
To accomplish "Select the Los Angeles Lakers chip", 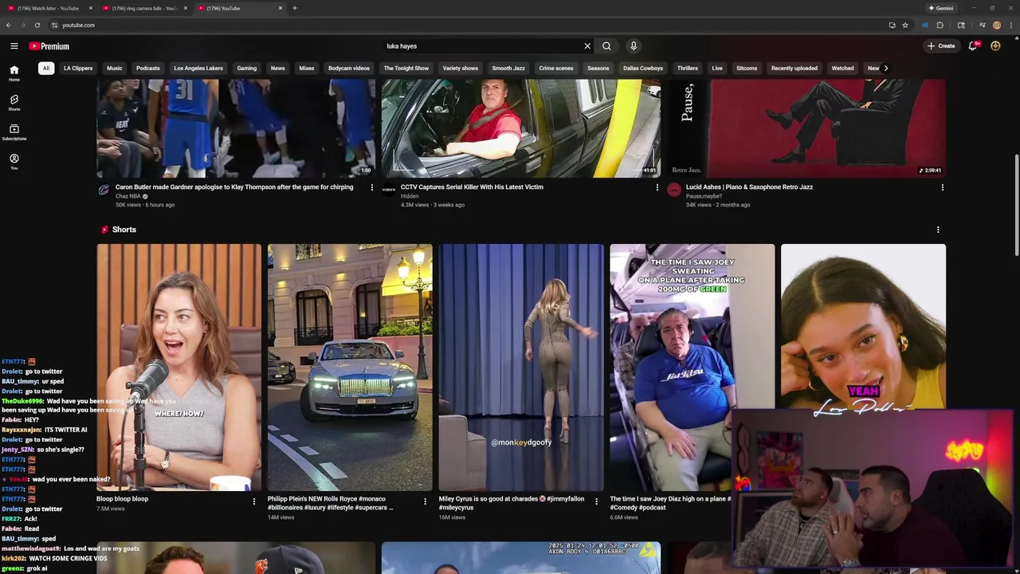I will point(198,68).
